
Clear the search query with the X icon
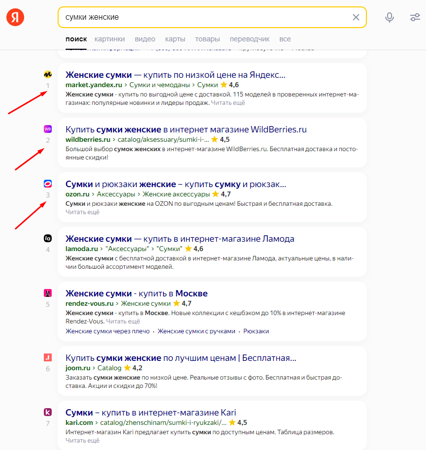(356, 17)
